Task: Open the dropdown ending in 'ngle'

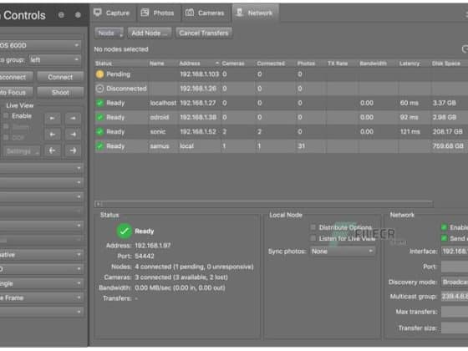Action: coord(41,283)
